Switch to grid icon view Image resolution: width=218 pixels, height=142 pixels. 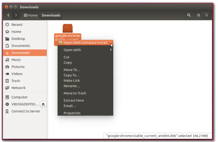coord(206,15)
